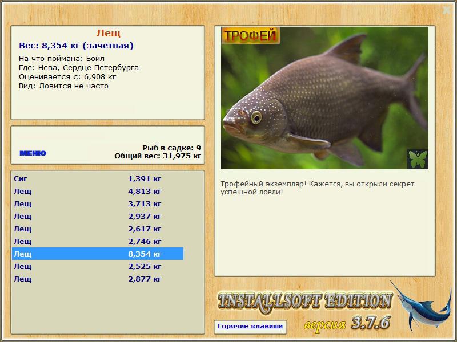Click the Рыб в садке: 9 text
Viewport: 457px width, 342px height.
[x=171, y=148]
